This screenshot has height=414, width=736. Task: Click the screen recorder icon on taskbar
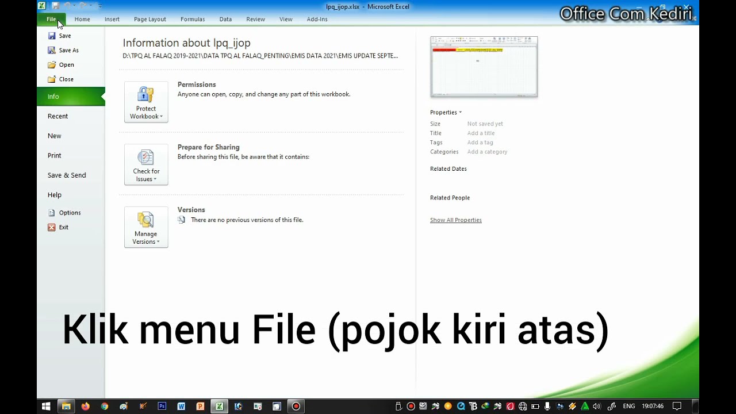point(296,407)
